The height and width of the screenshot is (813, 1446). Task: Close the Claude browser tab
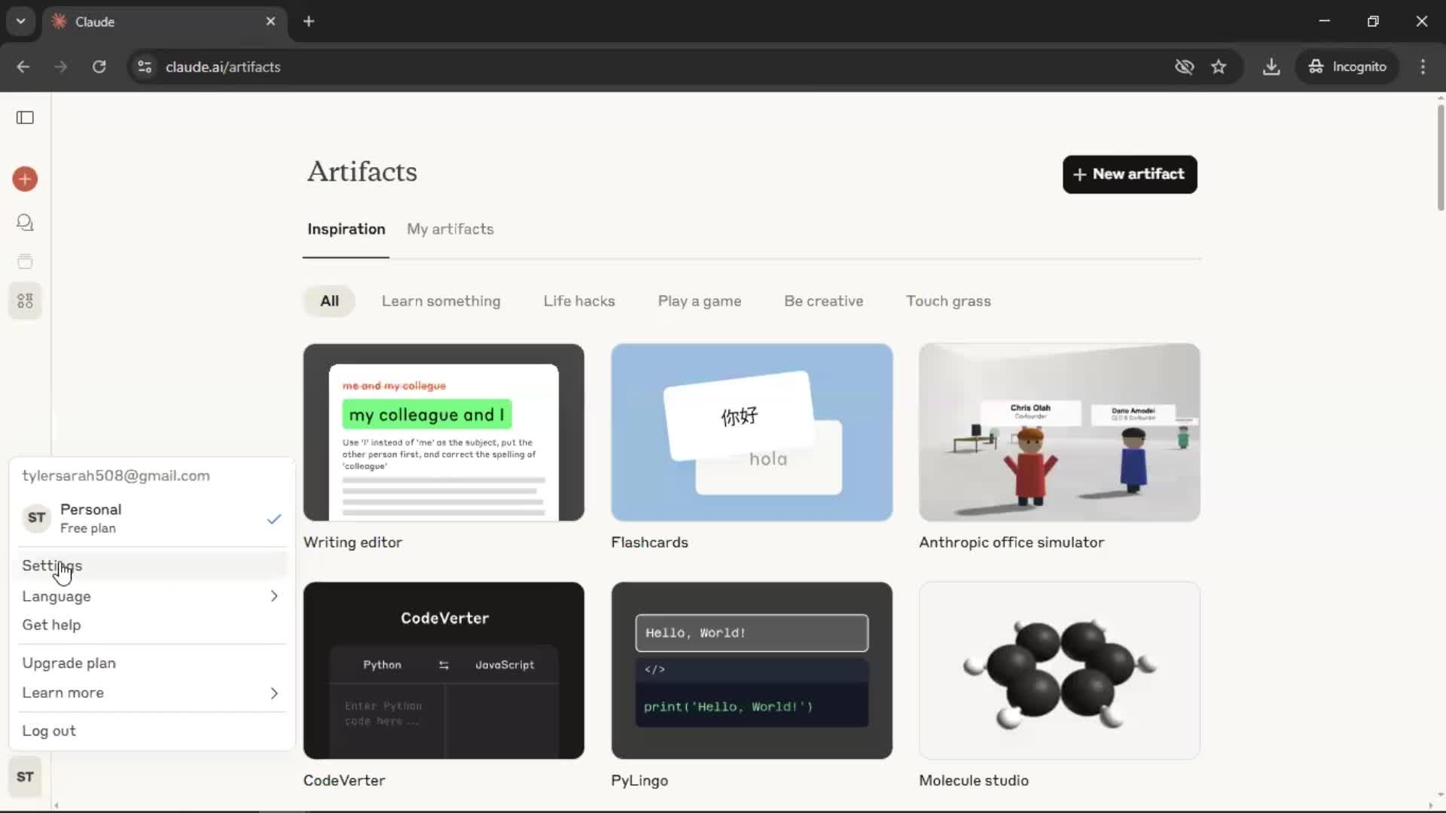coord(270,21)
